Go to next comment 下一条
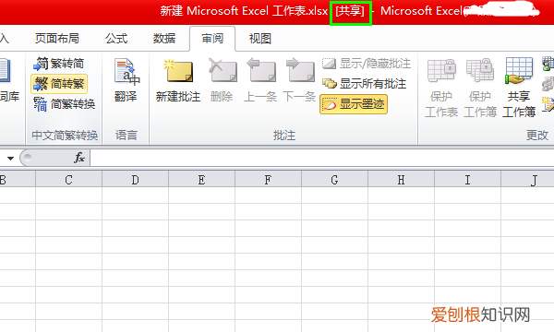The width and height of the screenshot is (554, 332). 299,81
